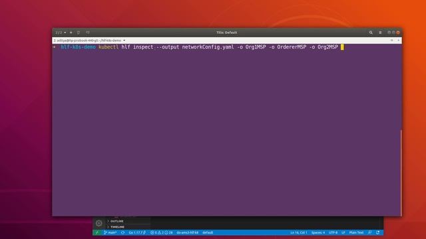
Task: Change the LF end-of-line sequence
Action: point(343,232)
